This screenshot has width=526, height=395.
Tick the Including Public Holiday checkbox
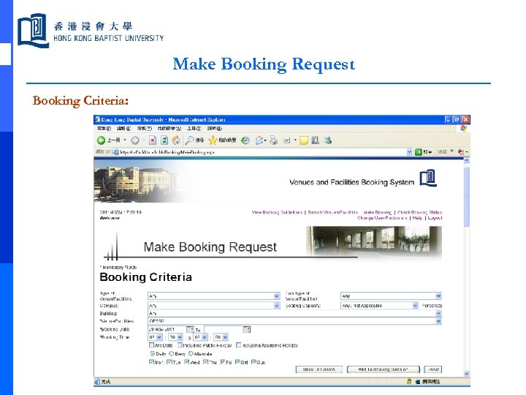(180, 345)
